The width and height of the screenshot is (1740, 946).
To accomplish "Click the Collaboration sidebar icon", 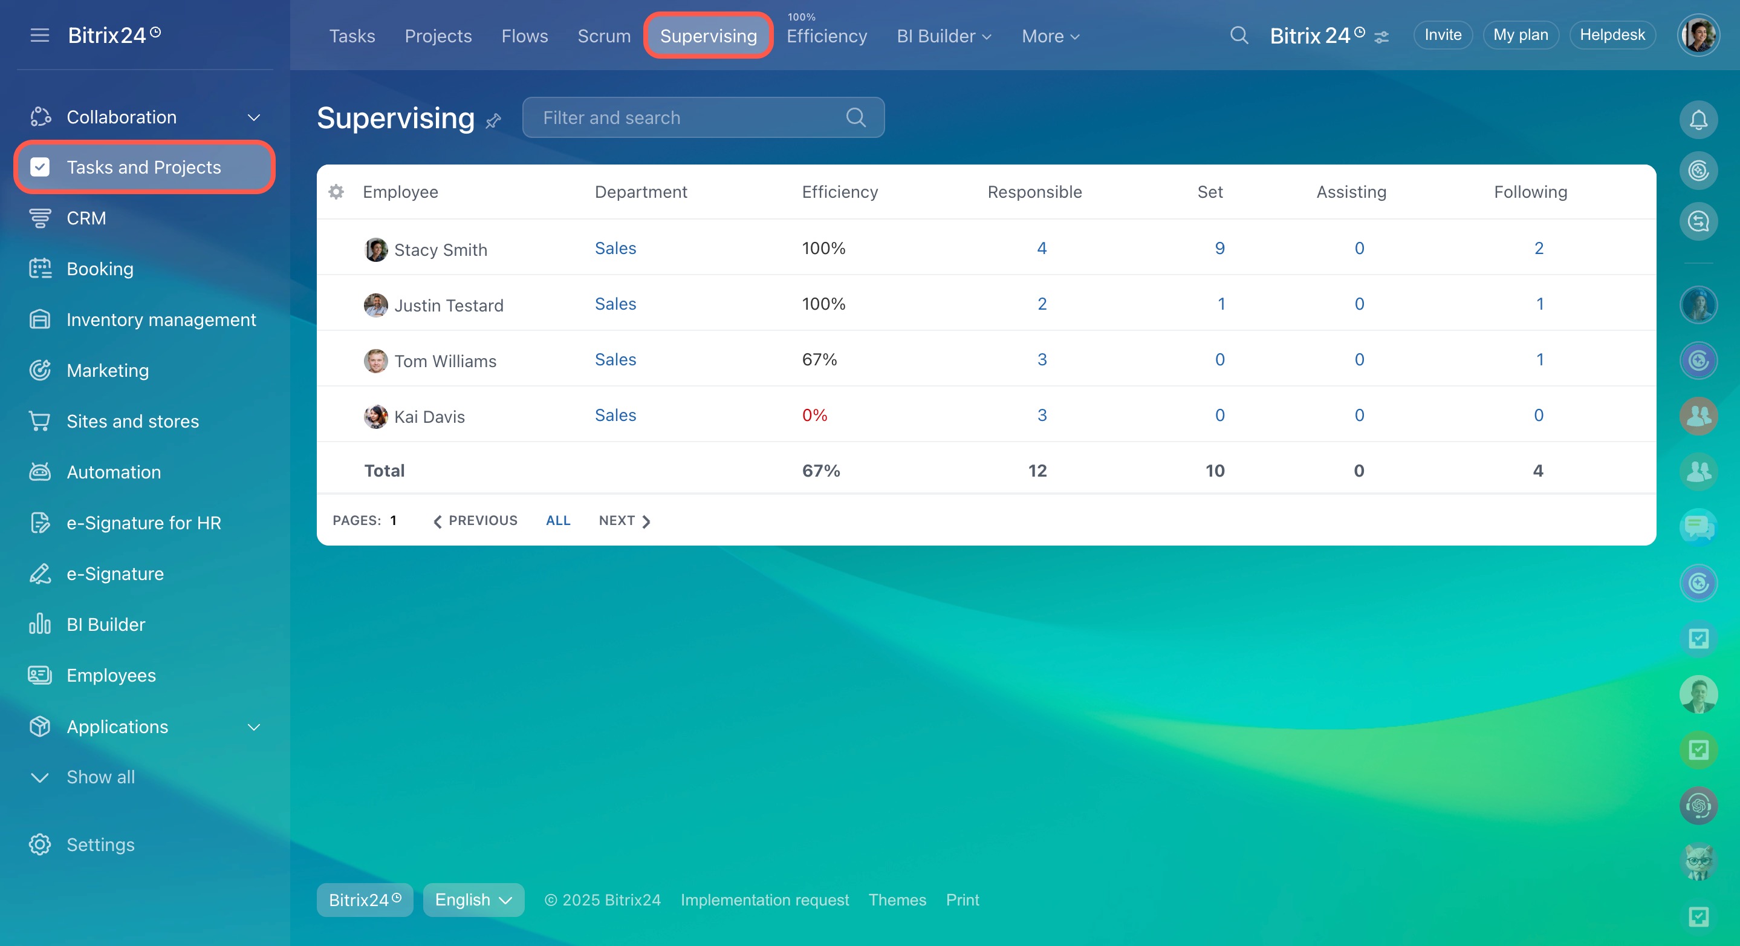I will (x=40, y=117).
